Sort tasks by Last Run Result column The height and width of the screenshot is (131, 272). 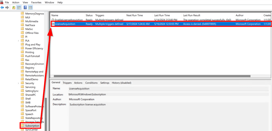point(192,15)
